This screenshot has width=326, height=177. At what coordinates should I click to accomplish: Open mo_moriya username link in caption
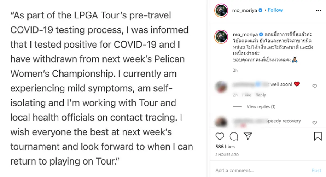(x=243, y=35)
